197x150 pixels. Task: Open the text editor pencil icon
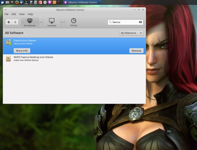36,2
